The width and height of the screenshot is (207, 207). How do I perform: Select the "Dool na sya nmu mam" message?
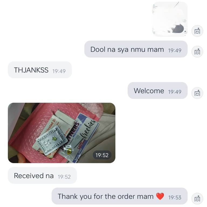pyautogui.click(x=136, y=49)
